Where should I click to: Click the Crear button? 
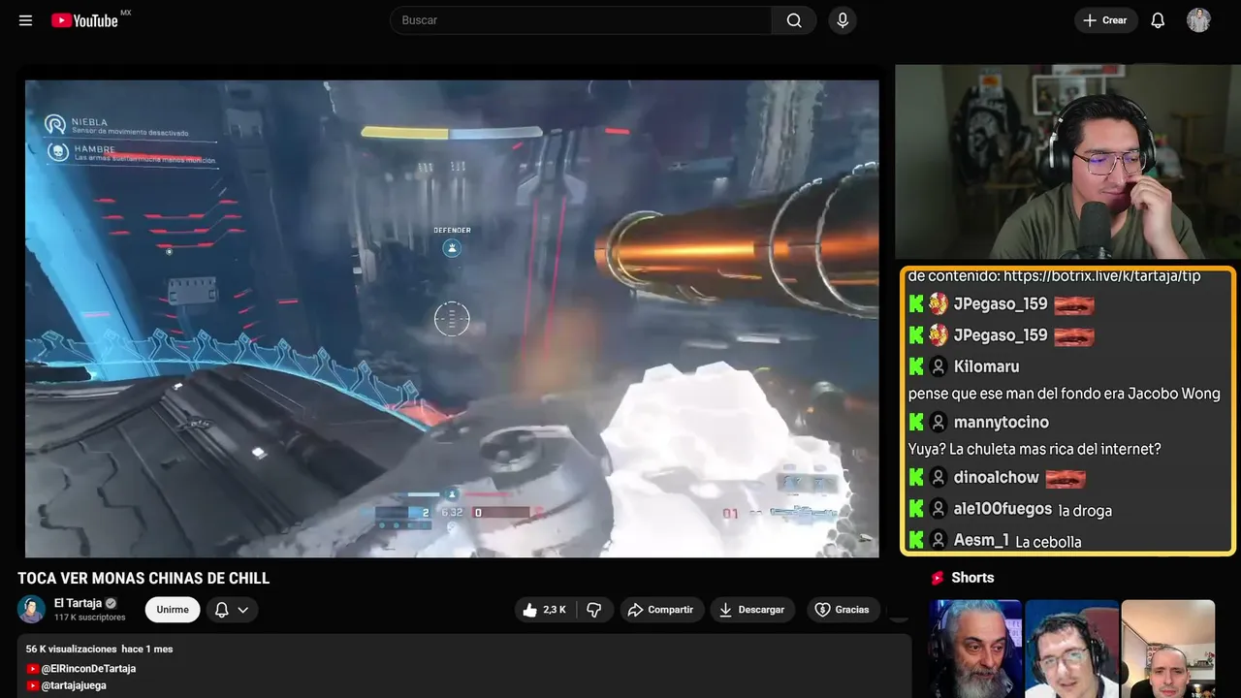[x=1105, y=20]
